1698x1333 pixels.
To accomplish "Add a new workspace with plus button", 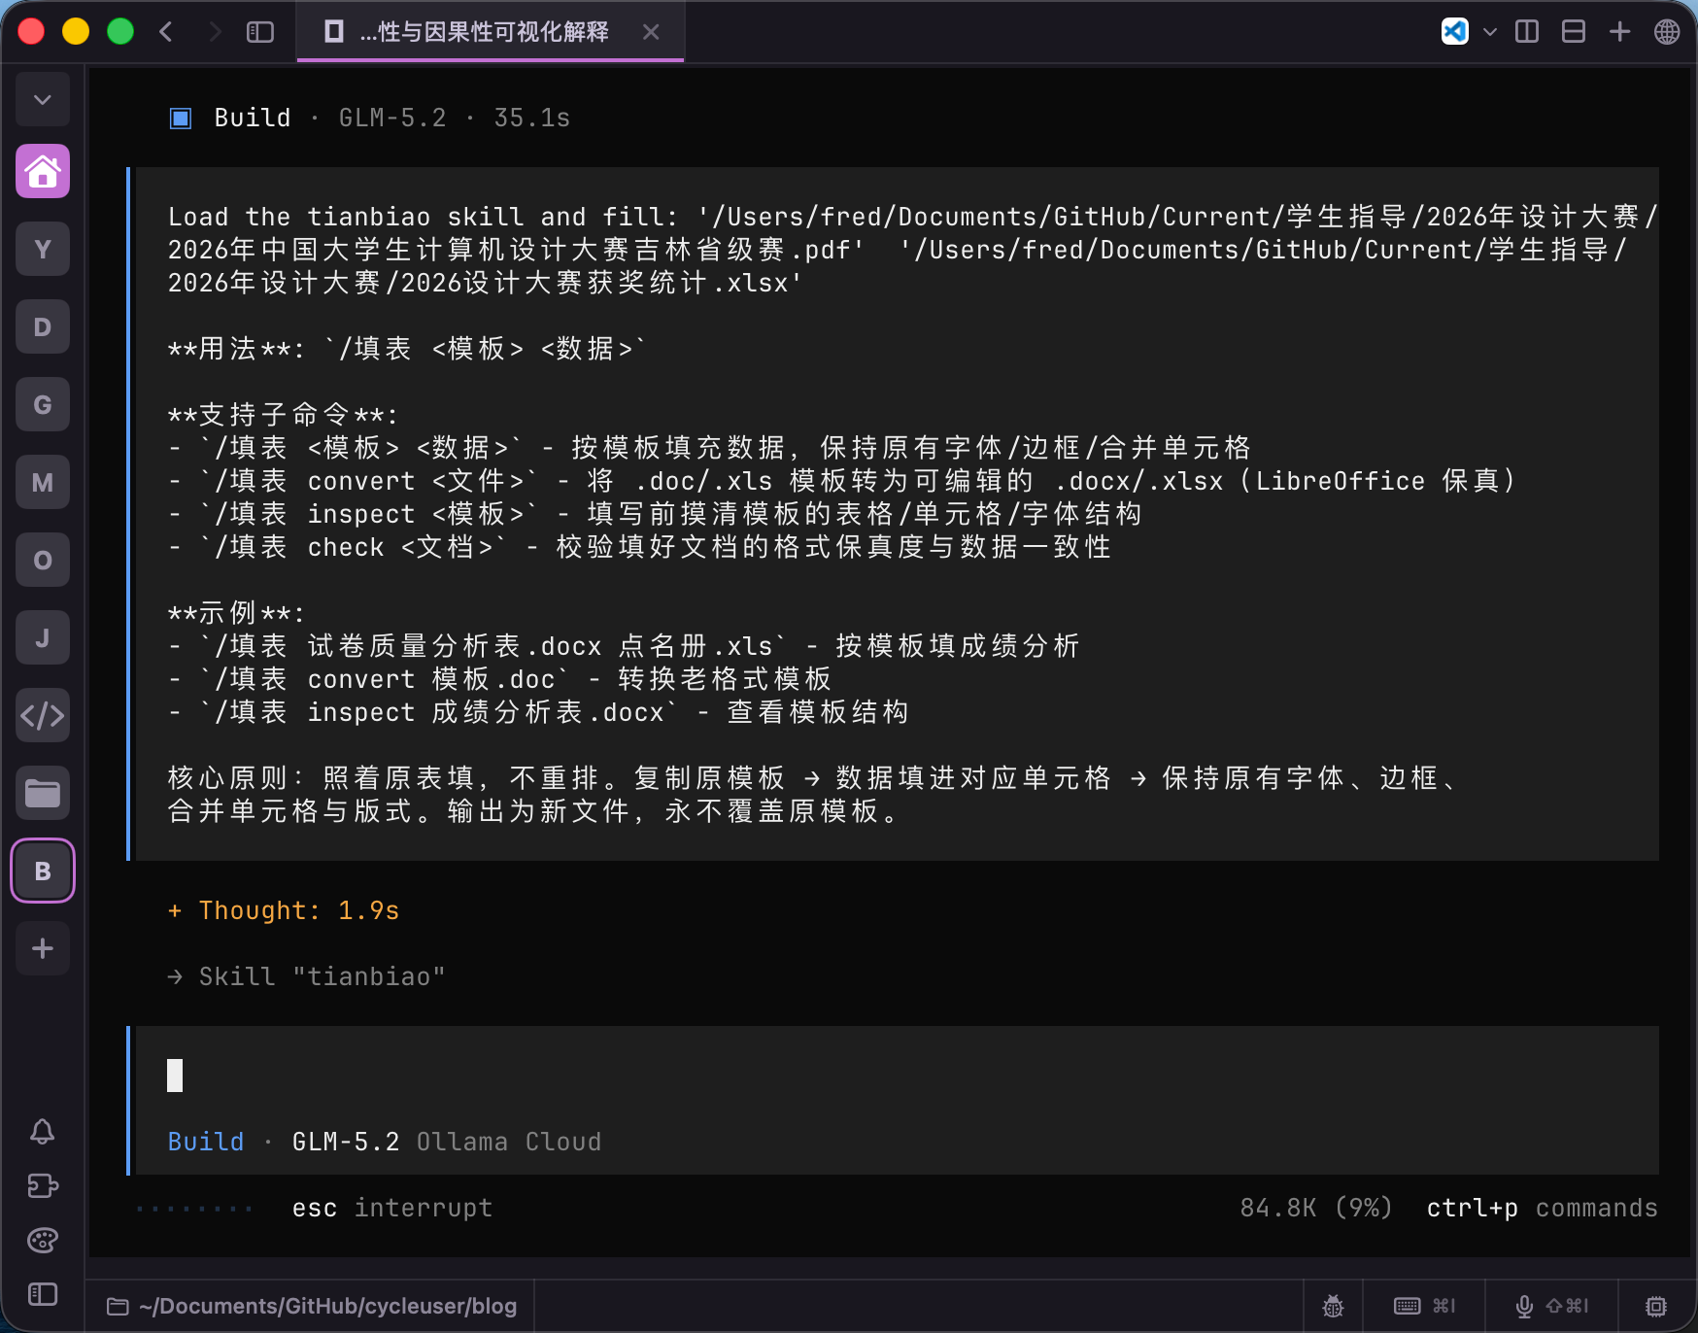I will tap(43, 948).
